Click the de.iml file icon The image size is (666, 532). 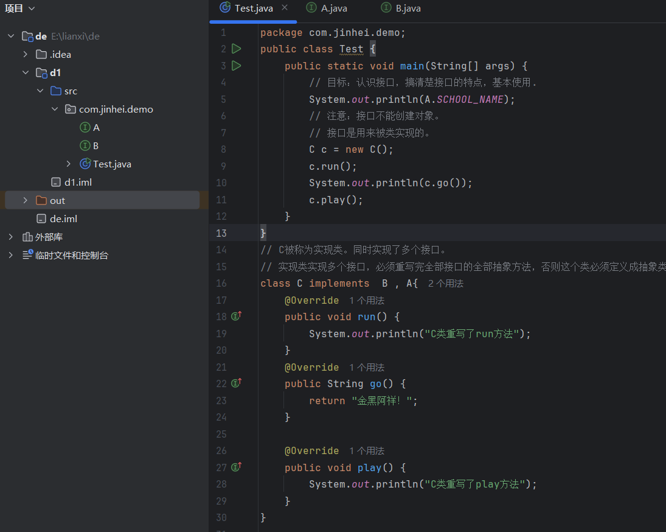pos(41,219)
